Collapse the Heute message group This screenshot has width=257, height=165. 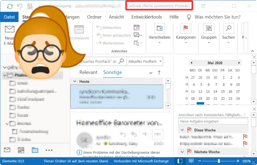coord(74,81)
